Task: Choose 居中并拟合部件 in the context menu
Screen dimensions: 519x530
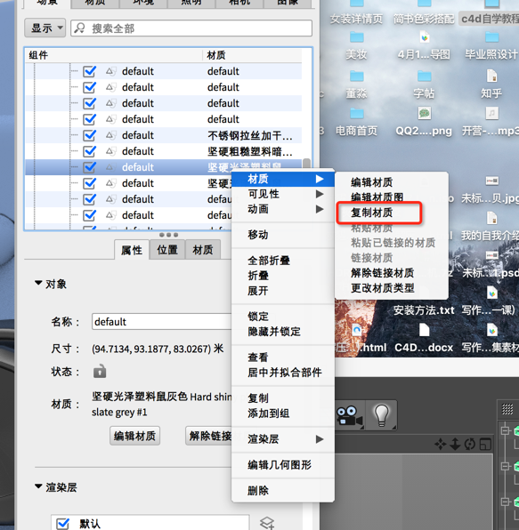Action: 285,372
